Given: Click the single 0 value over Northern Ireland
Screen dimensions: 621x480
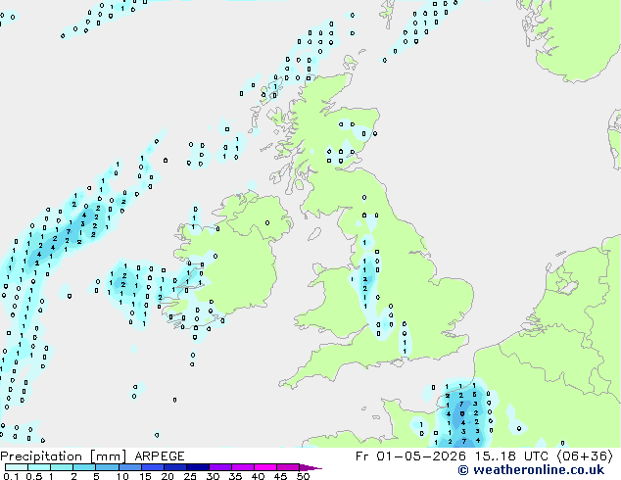Looking at the screenshot, I should [x=267, y=223].
